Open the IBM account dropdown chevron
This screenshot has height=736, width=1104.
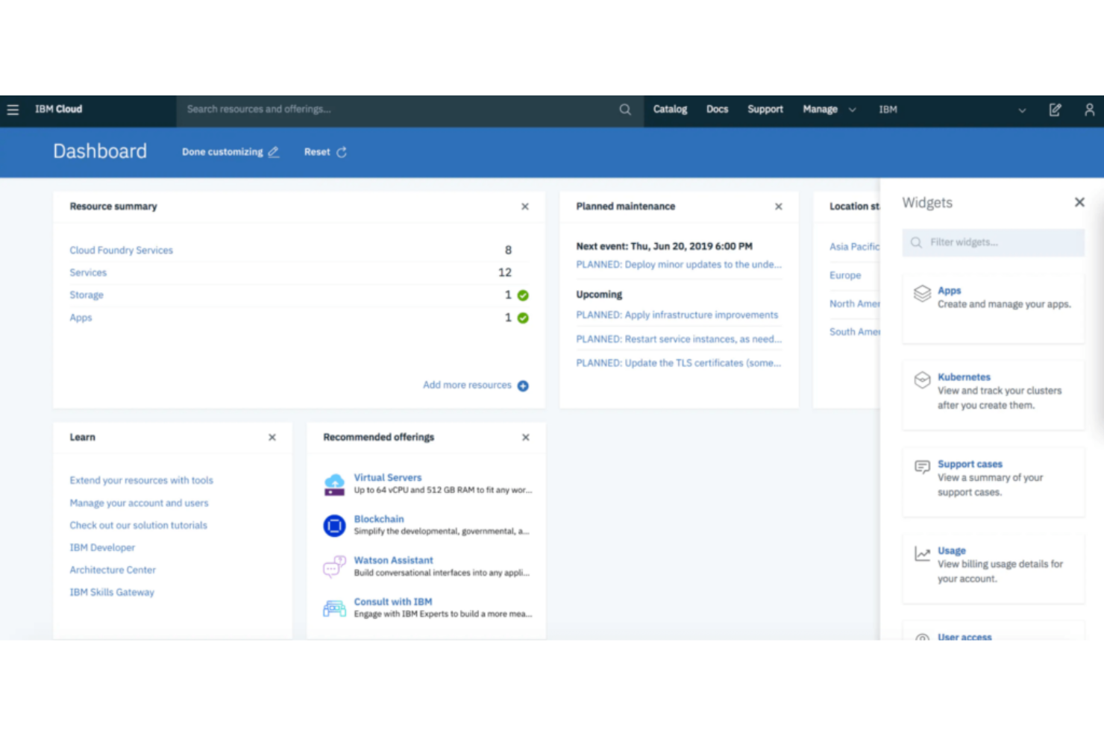pyautogui.click(x=1022, y=110)
